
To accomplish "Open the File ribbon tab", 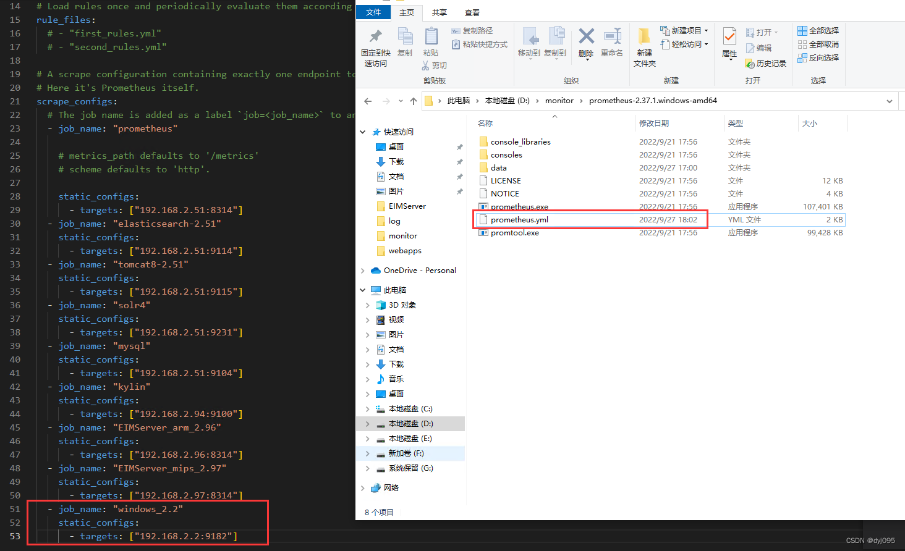I will (373, 12).
